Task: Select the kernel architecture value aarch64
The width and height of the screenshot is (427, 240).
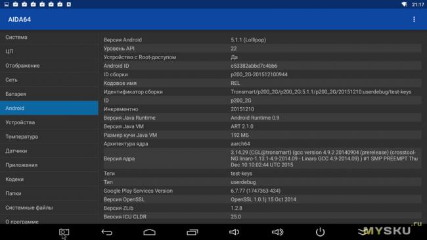Action: [x=240, y=144]
